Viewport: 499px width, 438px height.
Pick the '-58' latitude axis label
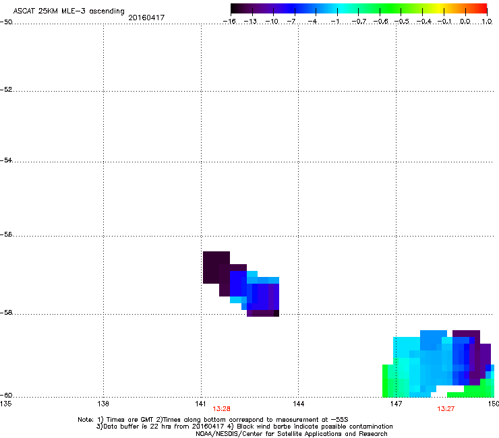(x=6, y=313)
